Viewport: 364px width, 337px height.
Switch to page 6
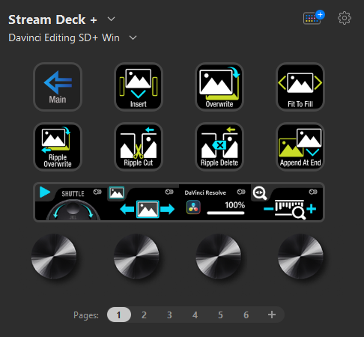246,315
